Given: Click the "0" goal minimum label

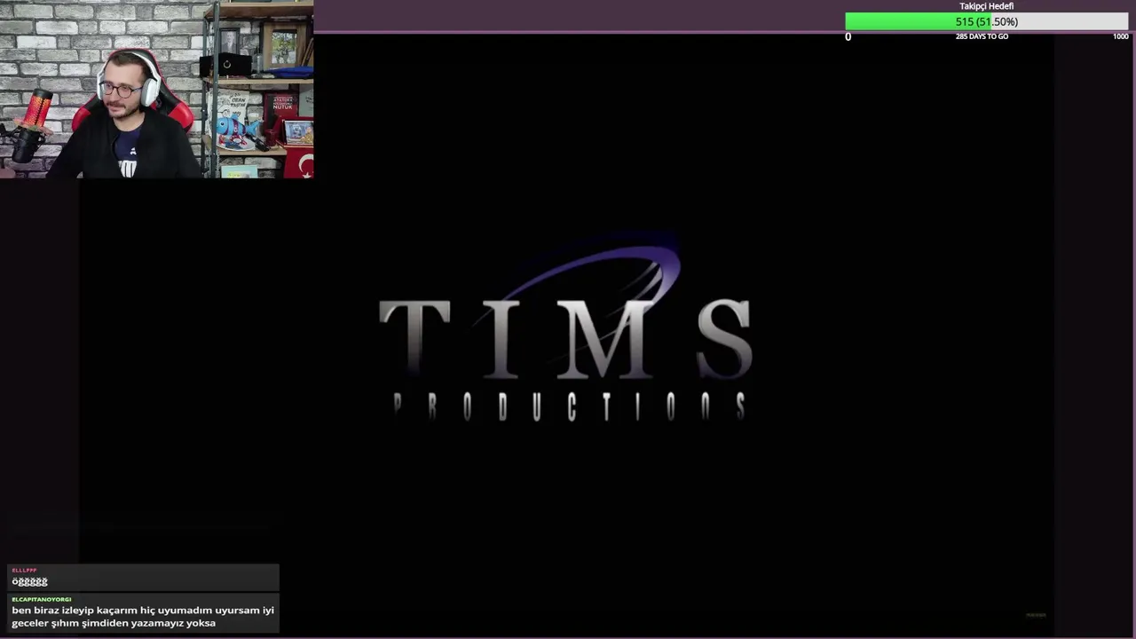Looking at the screenshot, I should tap(848, 36).
